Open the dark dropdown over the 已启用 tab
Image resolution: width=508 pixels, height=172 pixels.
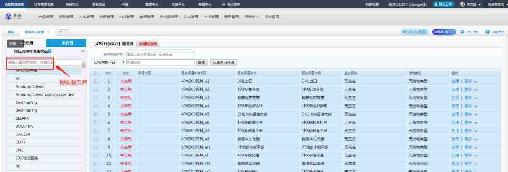click(16, 43)
